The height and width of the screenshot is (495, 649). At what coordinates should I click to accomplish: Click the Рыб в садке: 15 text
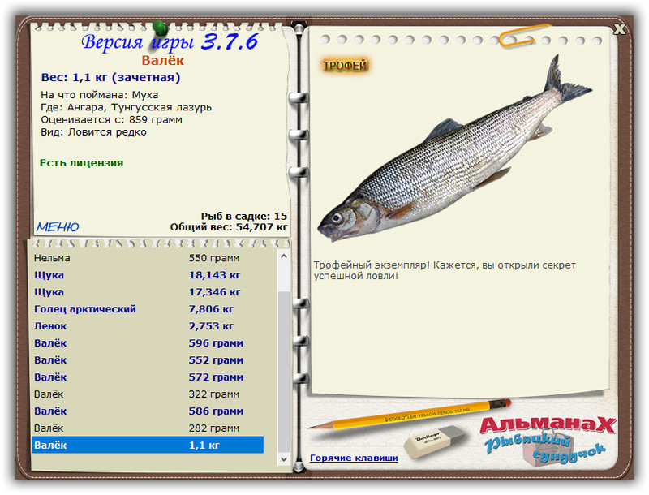(x=244, y=216)
